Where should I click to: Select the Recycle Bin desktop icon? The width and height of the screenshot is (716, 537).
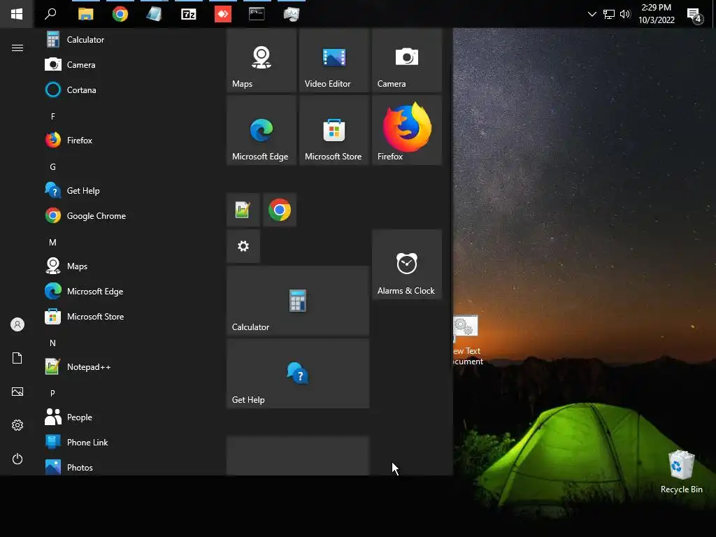tap(681, 471)
